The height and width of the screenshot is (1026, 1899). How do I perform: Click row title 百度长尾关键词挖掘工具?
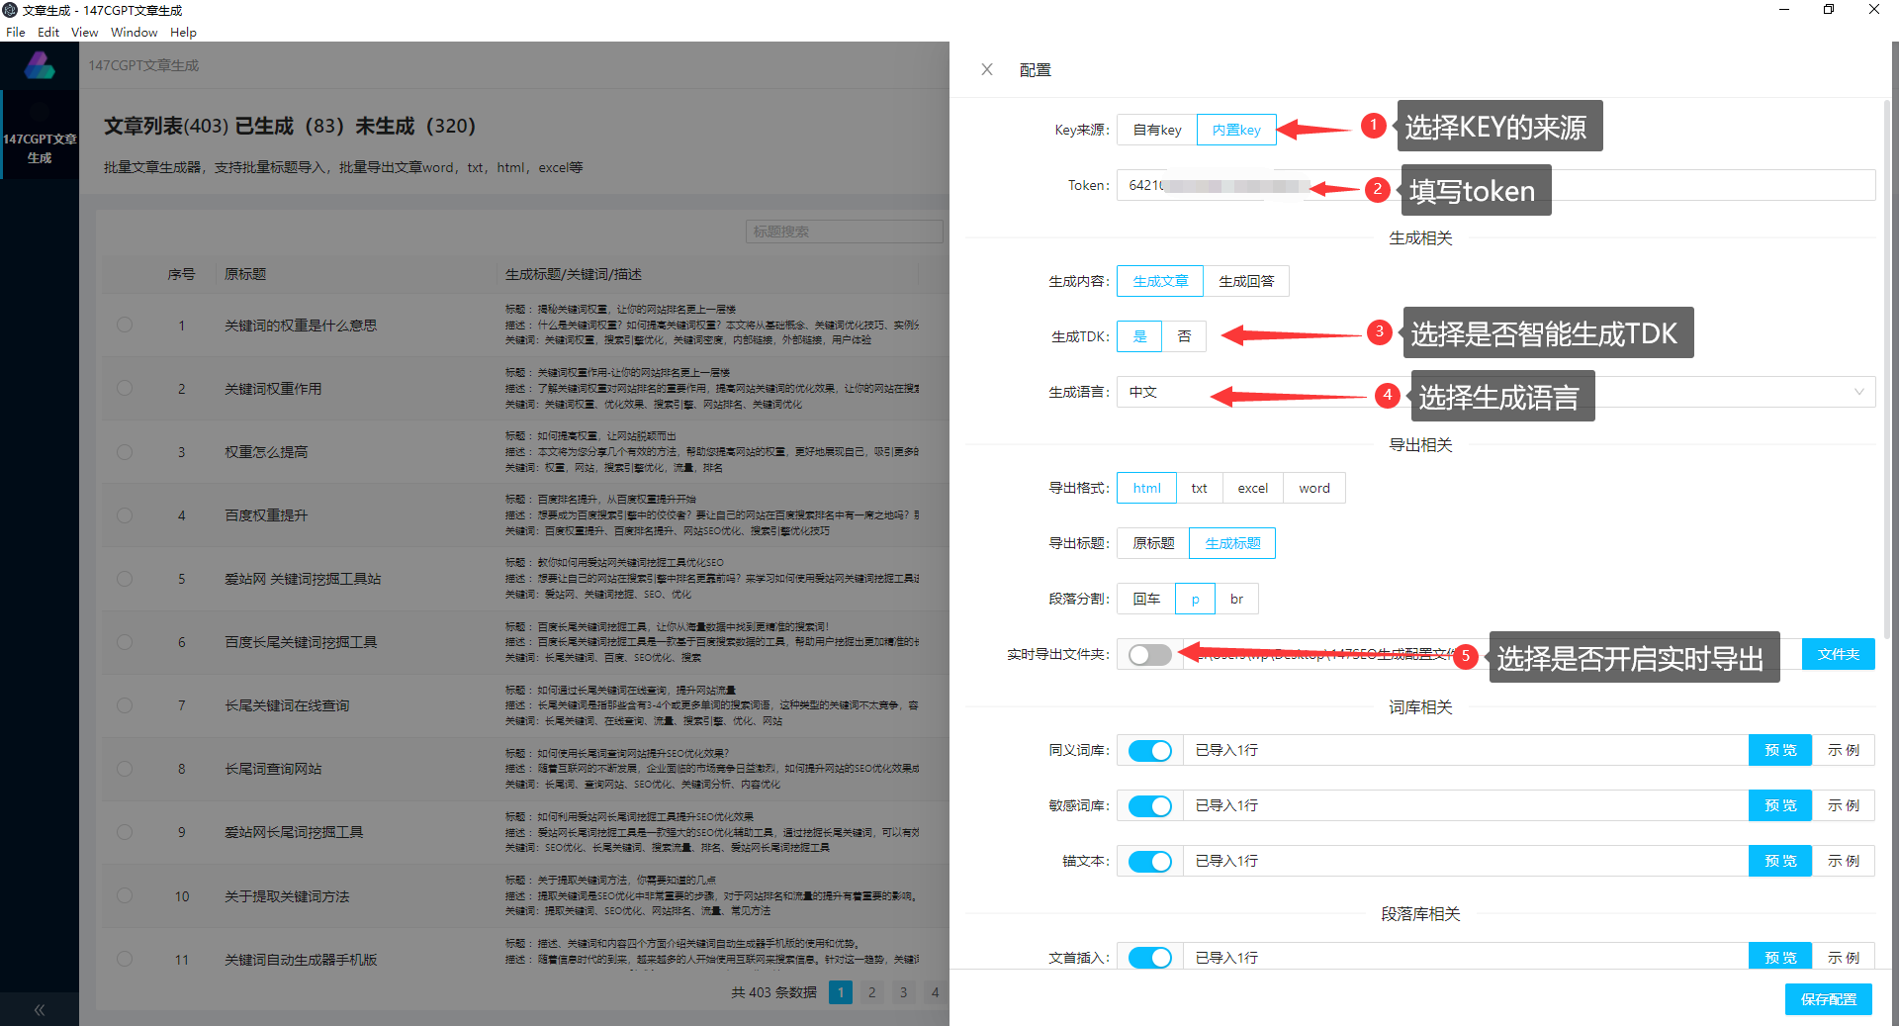coord(301,642)
